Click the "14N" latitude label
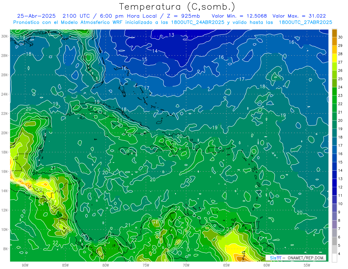The image size is (348, 269). (5, 191)
